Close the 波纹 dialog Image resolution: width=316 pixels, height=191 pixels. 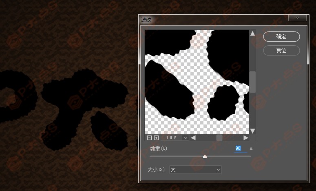pyautogui.click(x=298, y=18)
